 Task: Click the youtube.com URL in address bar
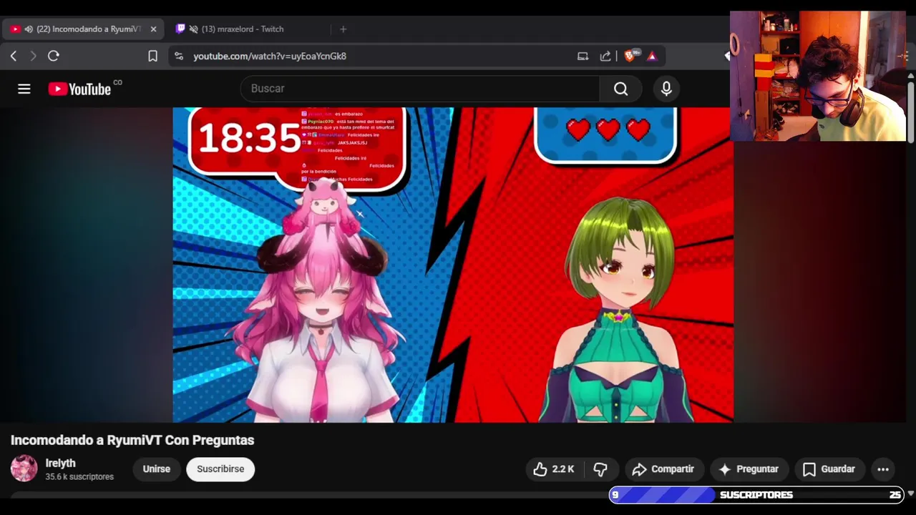pos(270,56)
